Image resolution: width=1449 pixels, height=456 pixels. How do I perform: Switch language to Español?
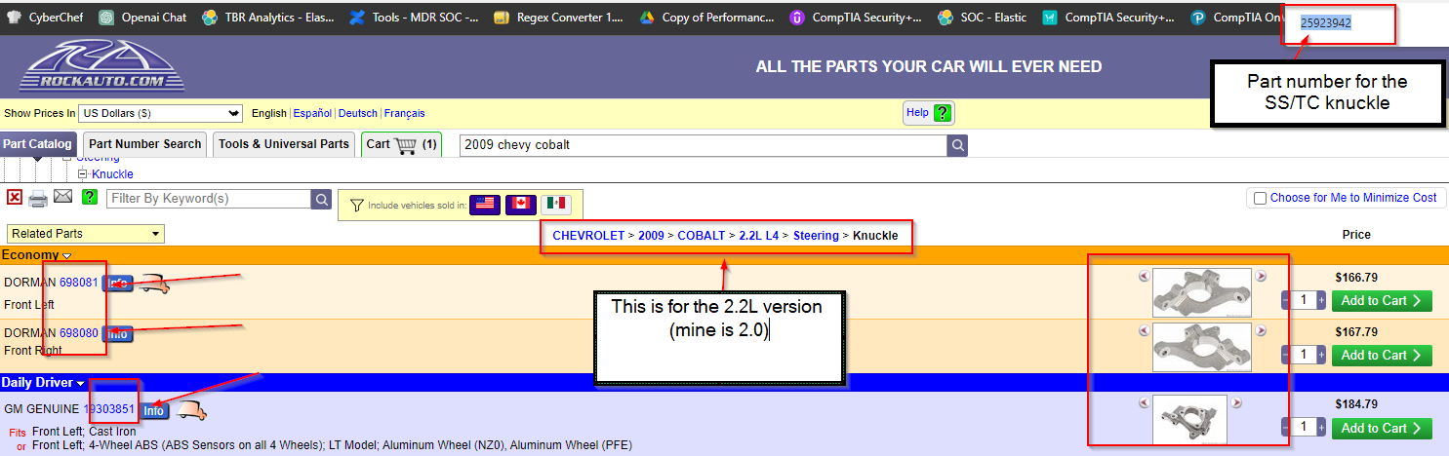tap(312, 113)
